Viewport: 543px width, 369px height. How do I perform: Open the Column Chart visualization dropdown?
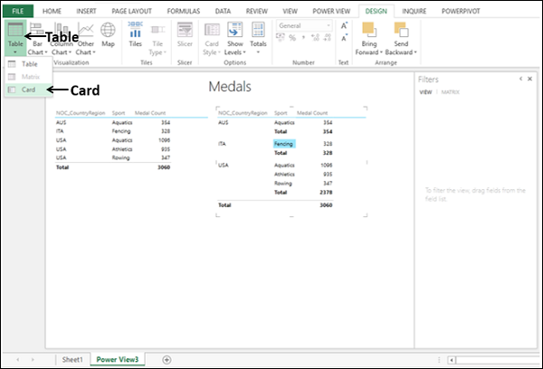(62, 42)
